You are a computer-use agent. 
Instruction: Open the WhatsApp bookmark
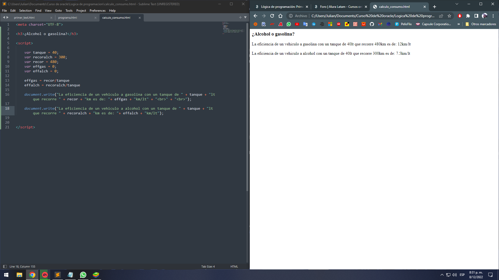[289, 24]
